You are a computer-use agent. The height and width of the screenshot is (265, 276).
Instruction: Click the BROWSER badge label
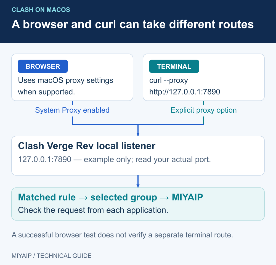click(43, 66)
